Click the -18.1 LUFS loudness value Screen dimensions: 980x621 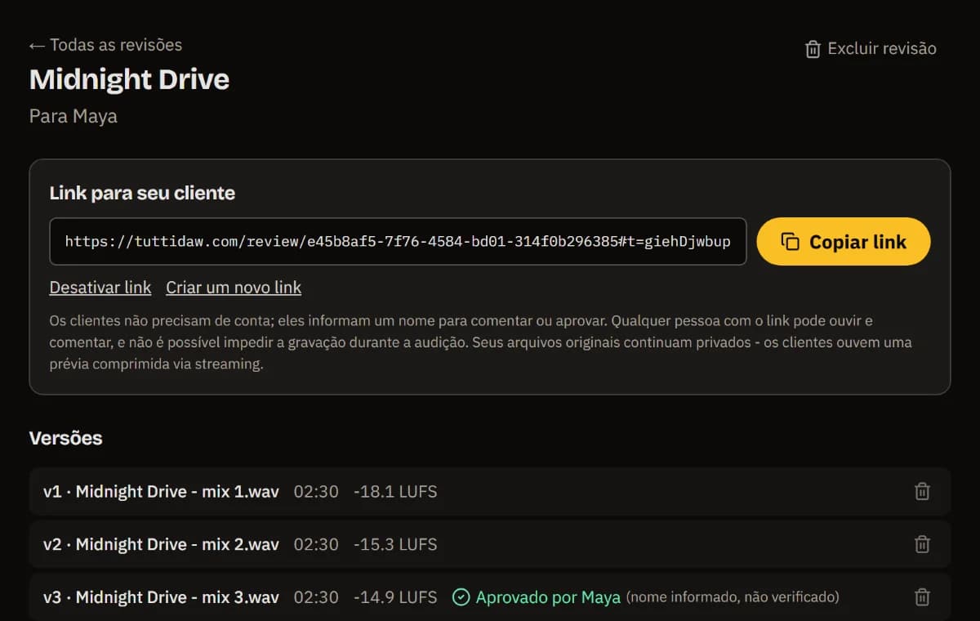395,492
